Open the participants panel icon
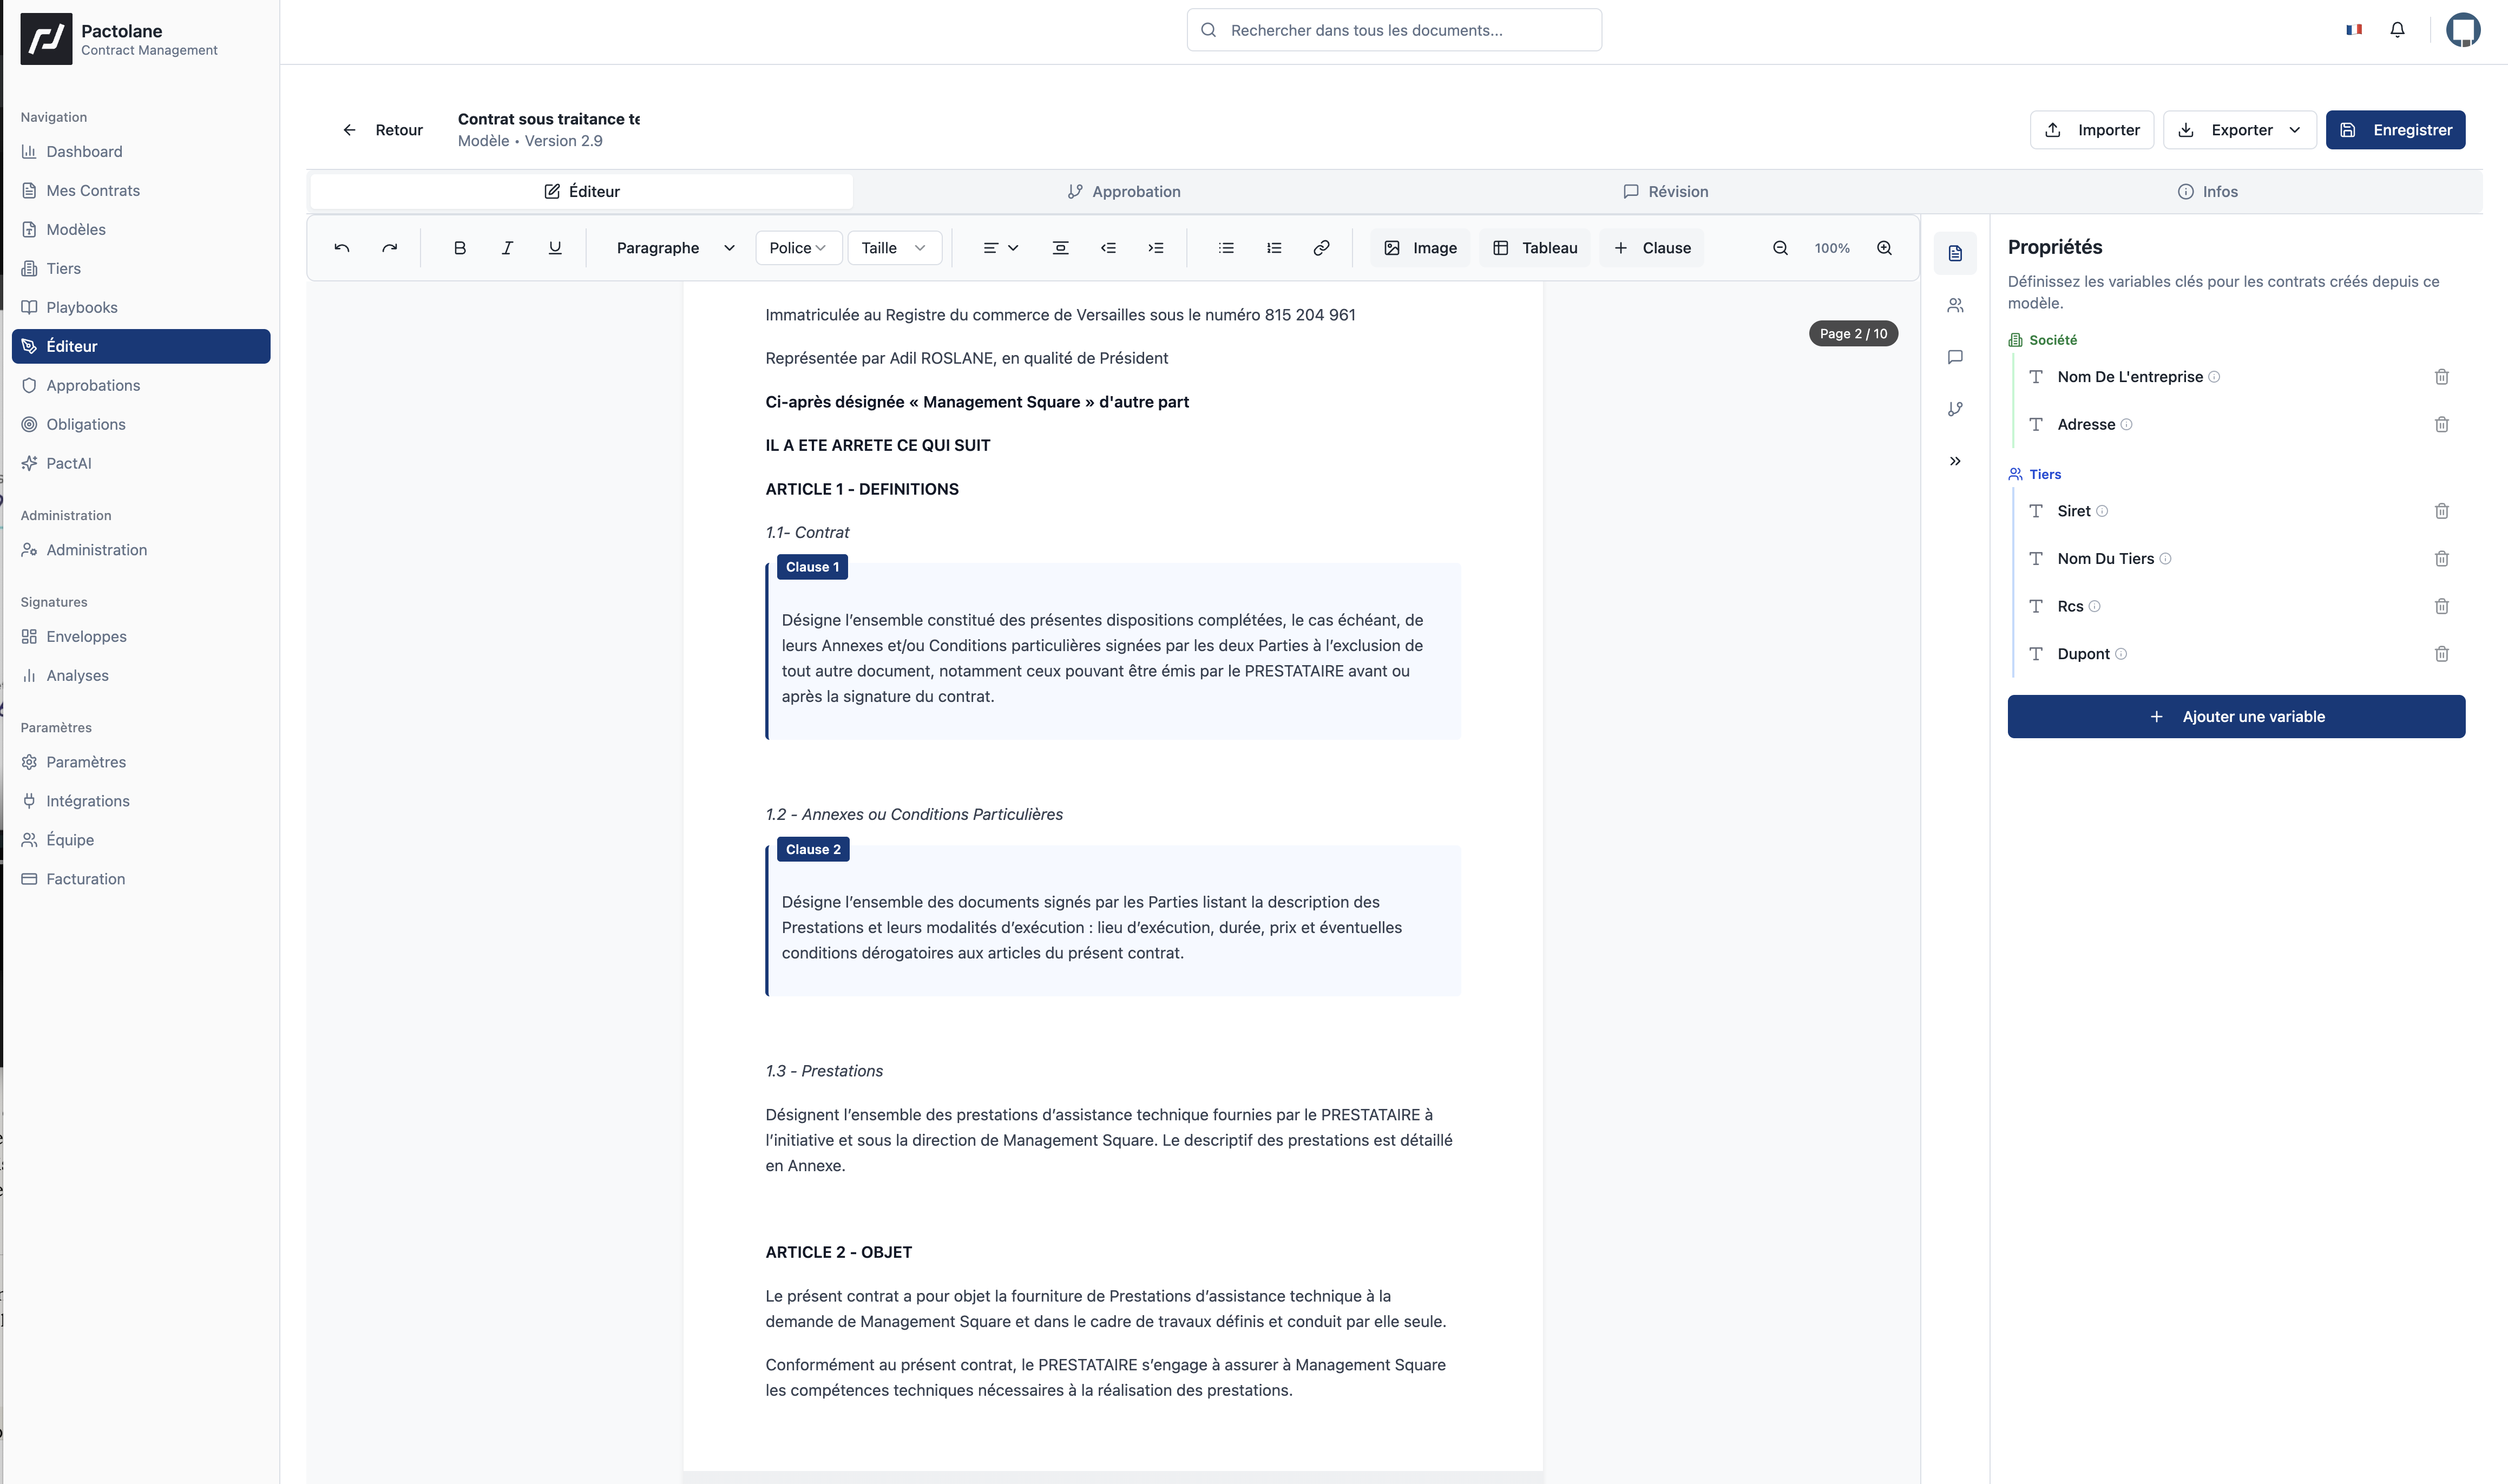The width and height of the screenshot is (2508, 1484). [1955, 305]
